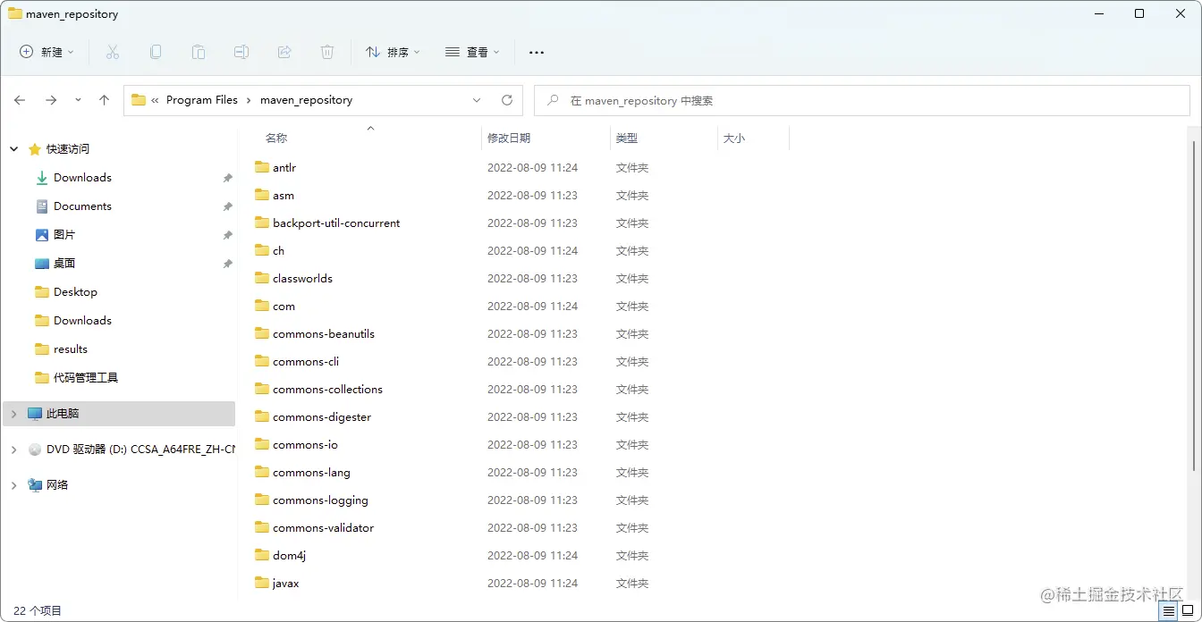The image size is (1202, 622).
Task: Switch to details view icon in status bar
Action: tap(1169, 611)
